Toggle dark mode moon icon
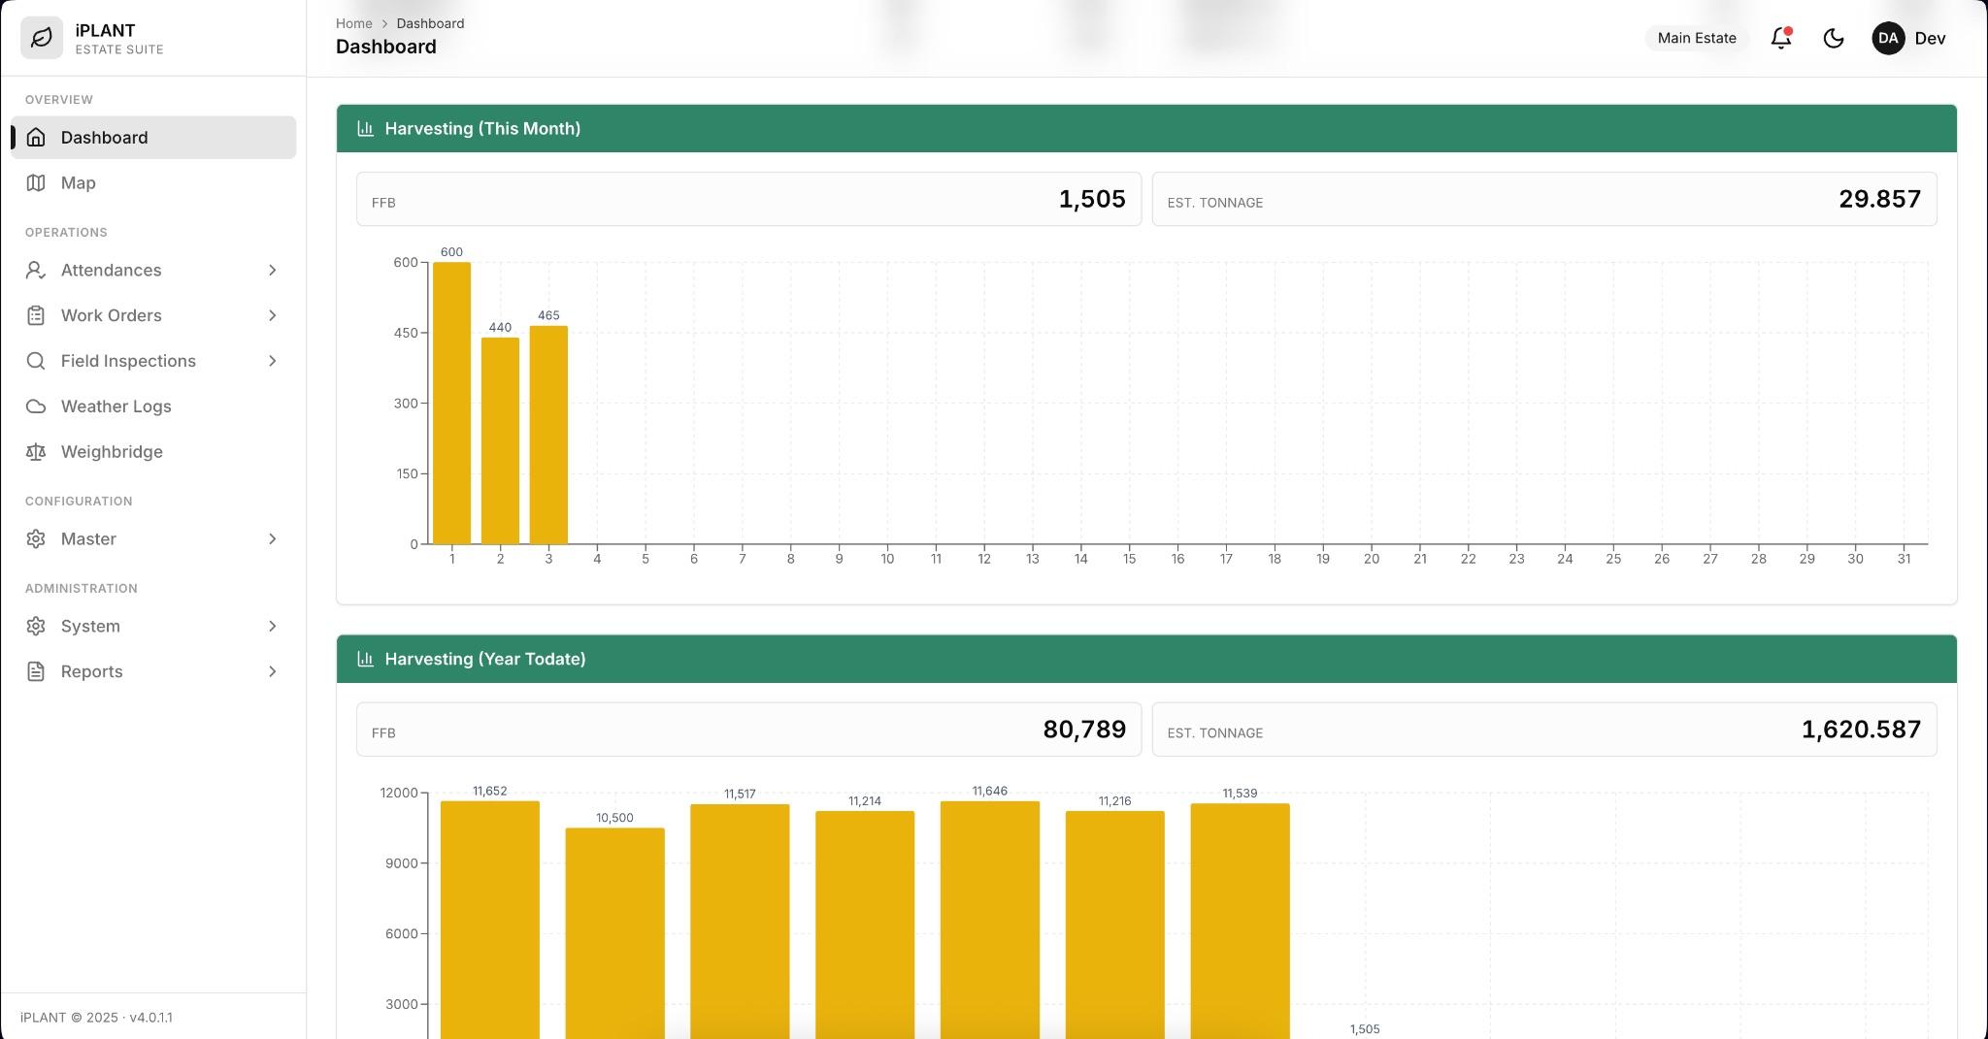Screen dimensions: 1988x1039 (1834, 38)
